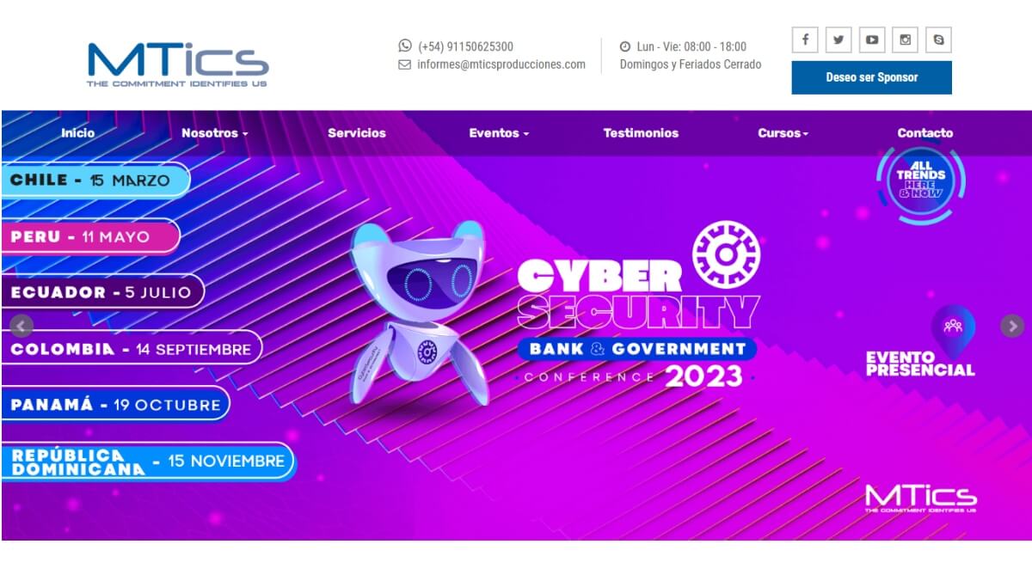The height and width of the screenshot is (587, 1032).
Task: Expand the Eventos dropdown menu
Action: pos(499,133)
